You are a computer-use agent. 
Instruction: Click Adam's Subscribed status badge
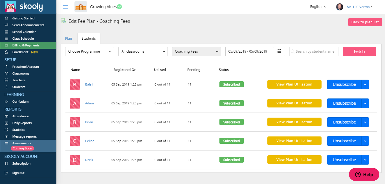(232, 103)
